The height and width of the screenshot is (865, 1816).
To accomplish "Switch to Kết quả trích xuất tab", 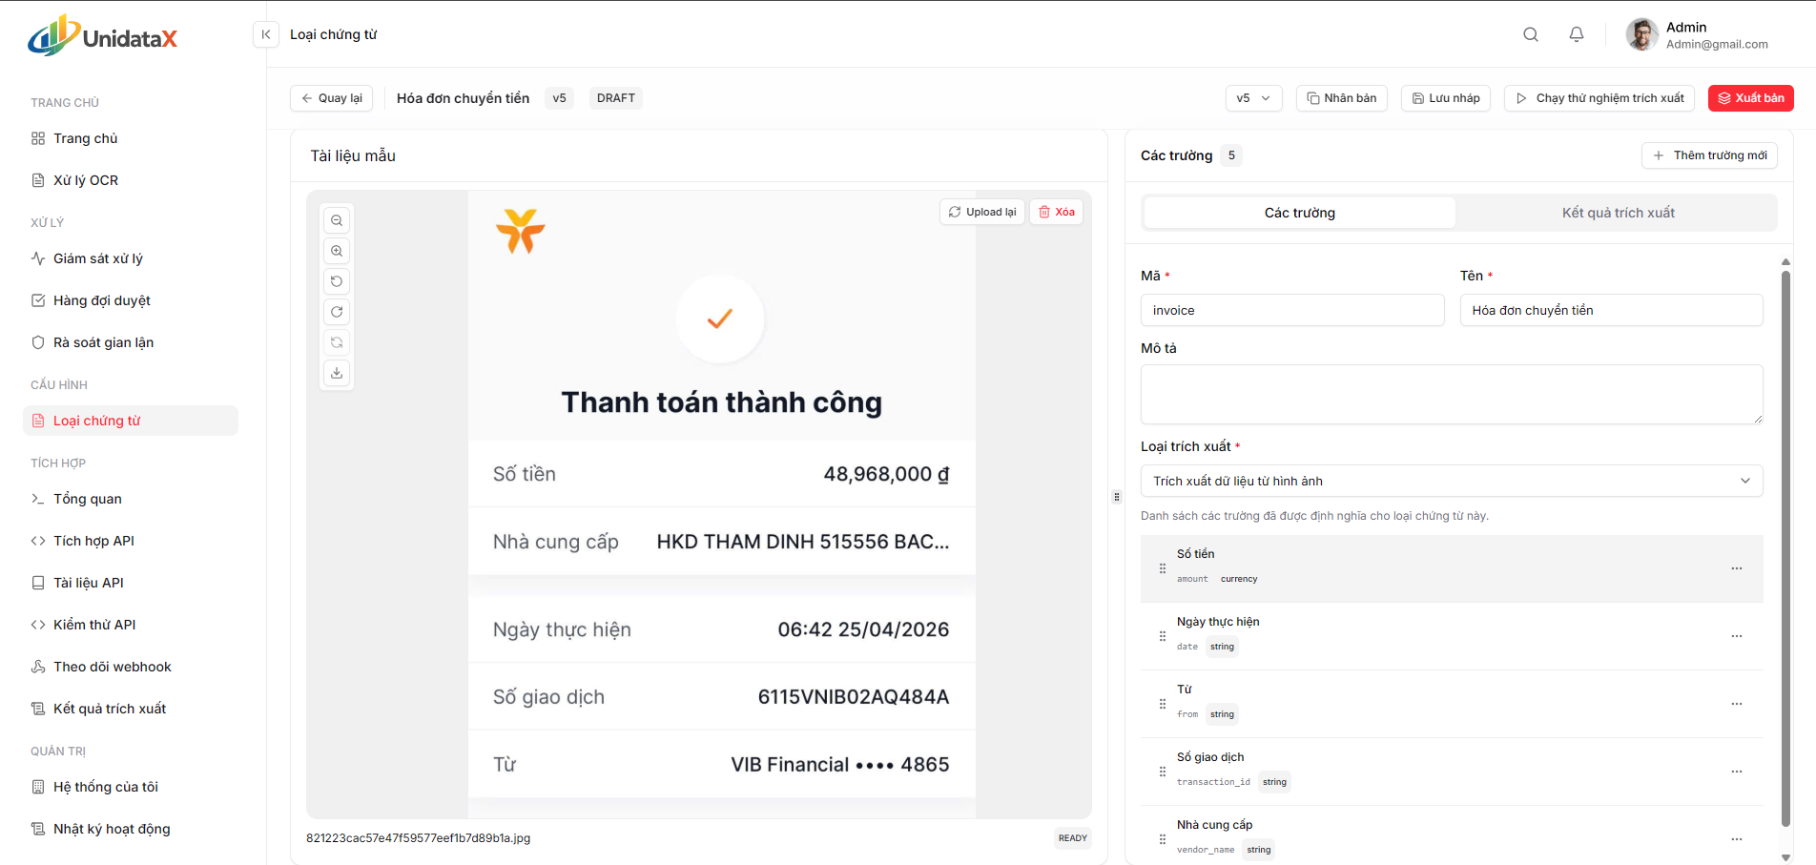I will tap(1618, 213).
